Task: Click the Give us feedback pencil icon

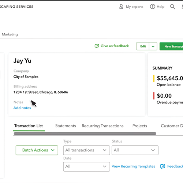Action: coord(97,46)
